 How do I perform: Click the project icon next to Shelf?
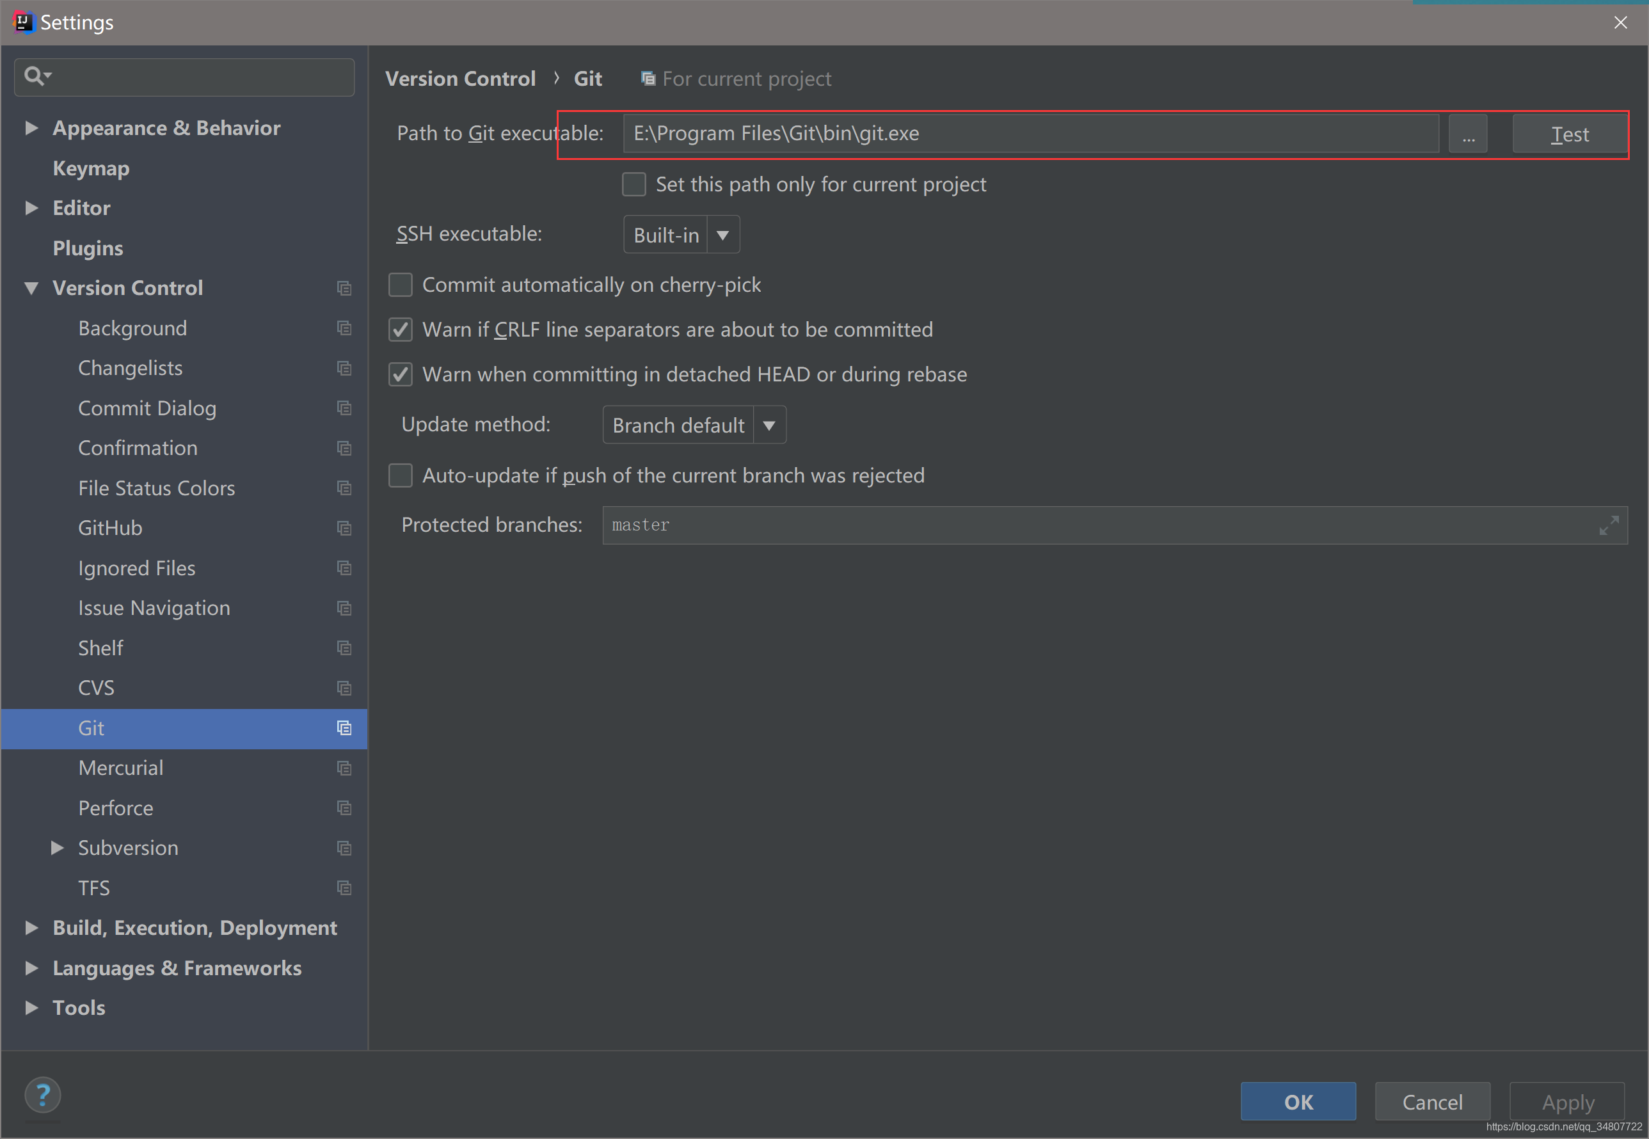point(344,648)
